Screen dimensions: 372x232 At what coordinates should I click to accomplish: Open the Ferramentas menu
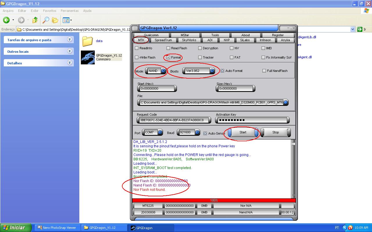[x=69, y=11]
